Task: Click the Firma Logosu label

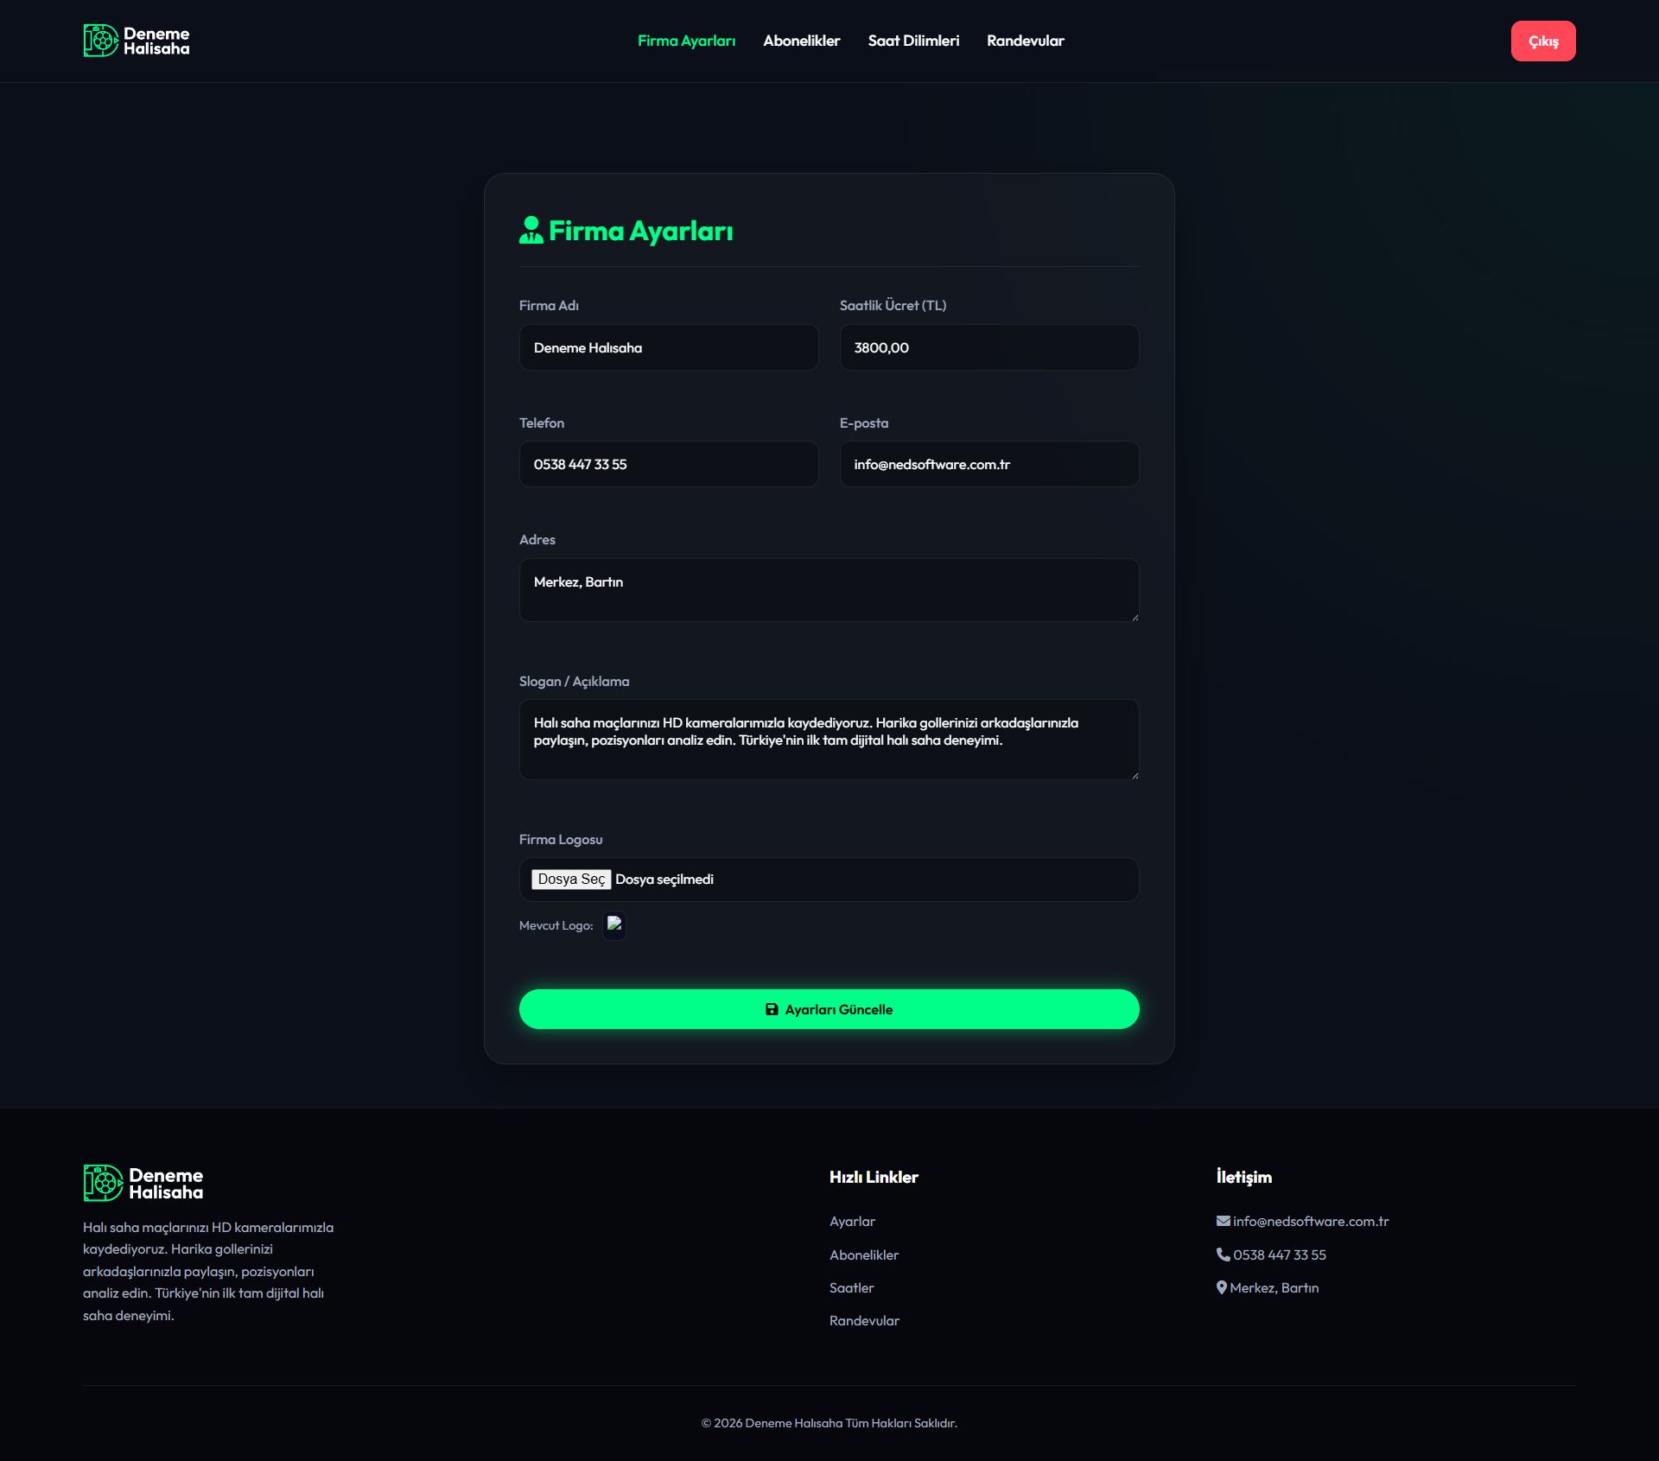Action: click(x=560, y=839)
